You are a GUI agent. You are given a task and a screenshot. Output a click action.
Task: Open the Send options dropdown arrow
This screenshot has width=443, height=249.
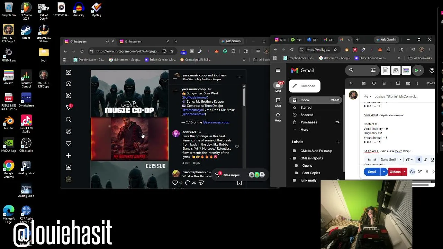(x=384, y=172)
